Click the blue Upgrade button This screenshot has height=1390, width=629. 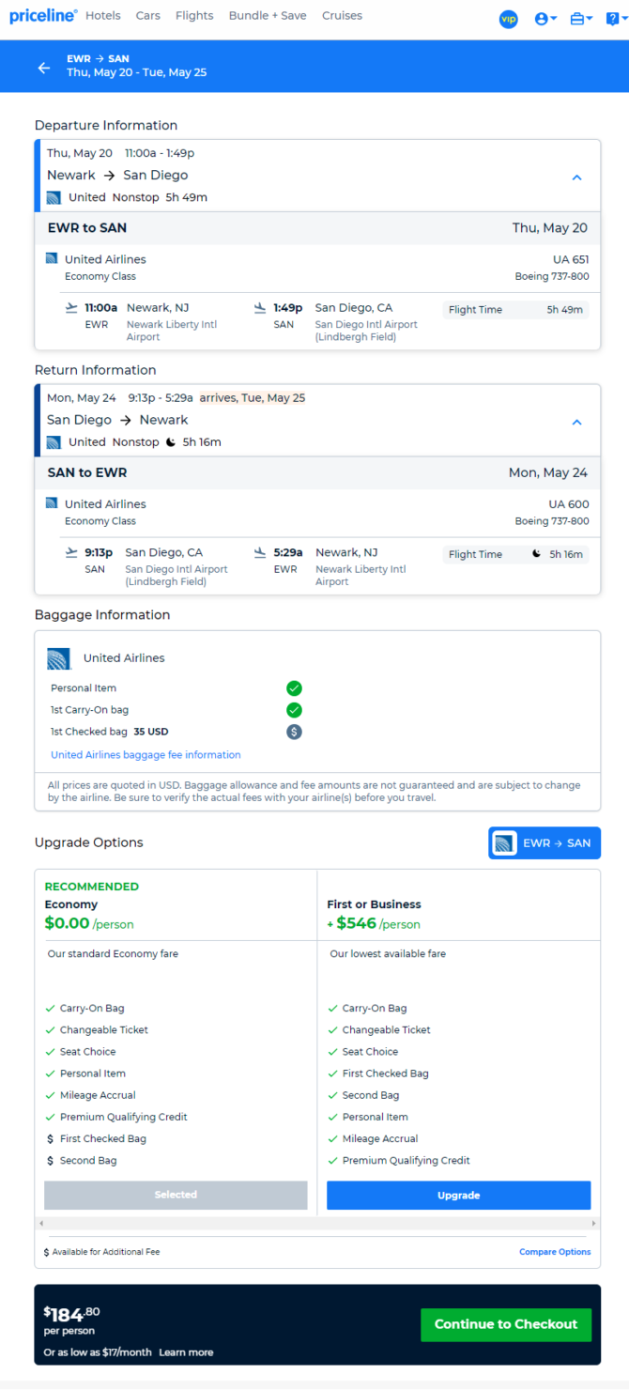point(458,1196)
